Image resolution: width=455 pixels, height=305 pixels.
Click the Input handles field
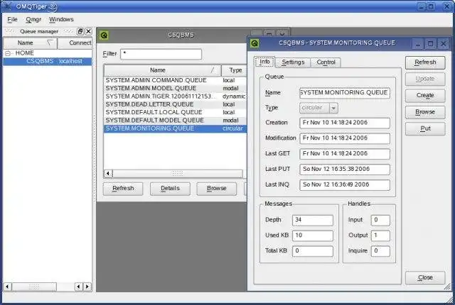click(380, 220)
